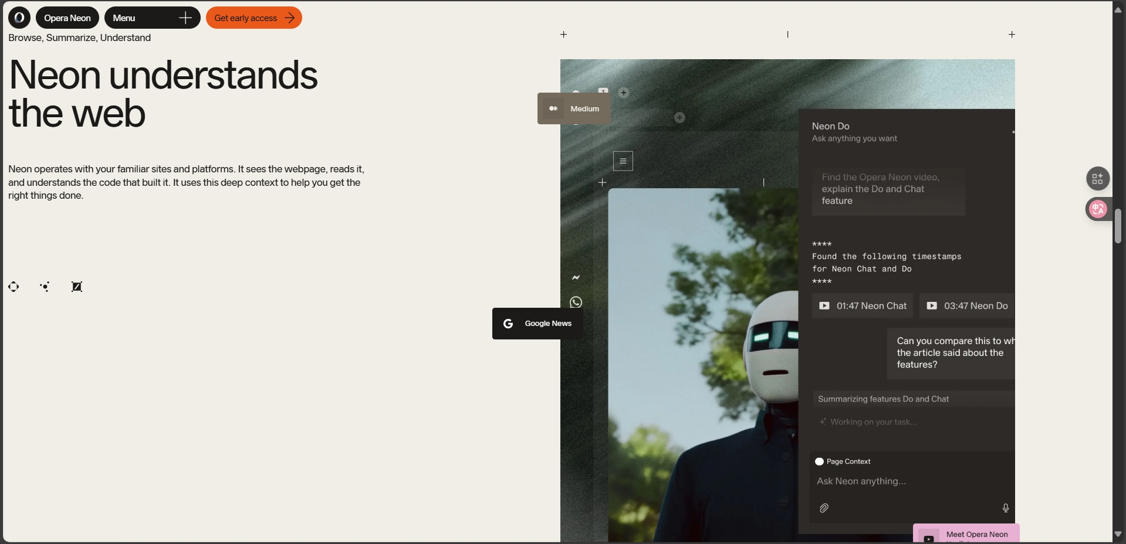Click the connected dots nodes icon
This screenshot has width=1126, height=544.
coord(45,287)
